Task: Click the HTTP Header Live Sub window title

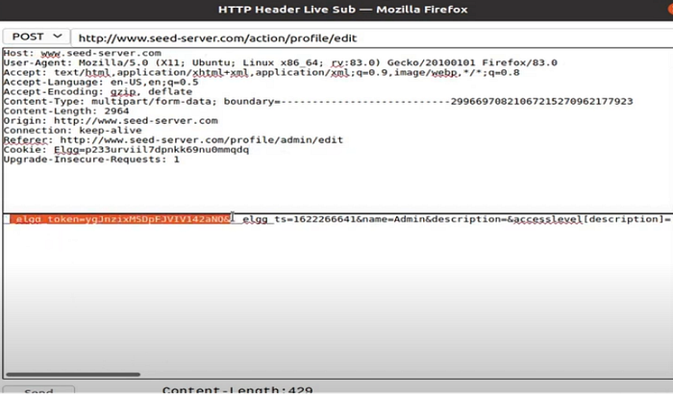Action: pos(342,10)
